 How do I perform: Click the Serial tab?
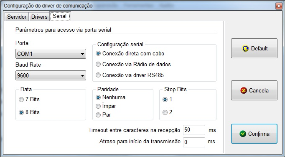(x=60, y=16)
